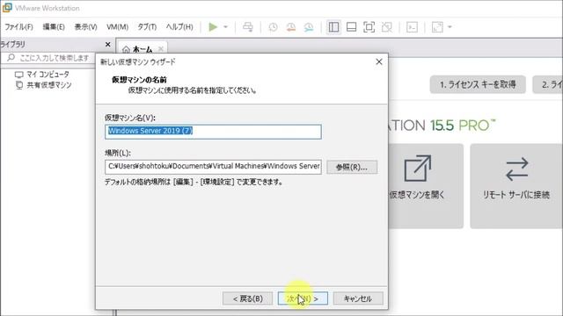
Task: Click the green power on play icon
Action: pos(213,27)
